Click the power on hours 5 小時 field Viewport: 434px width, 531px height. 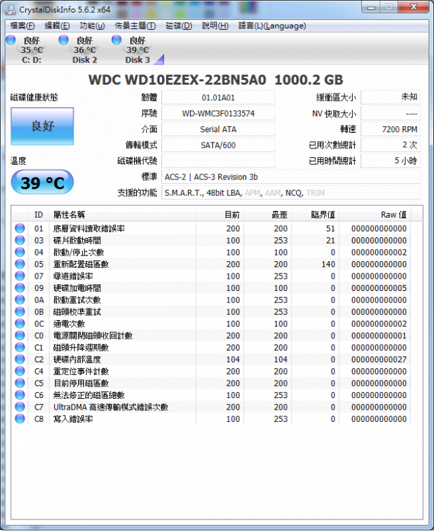pos(391,161)
